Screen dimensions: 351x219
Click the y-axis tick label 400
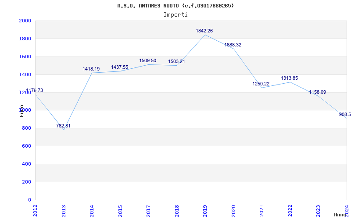(x=26, y=164)
